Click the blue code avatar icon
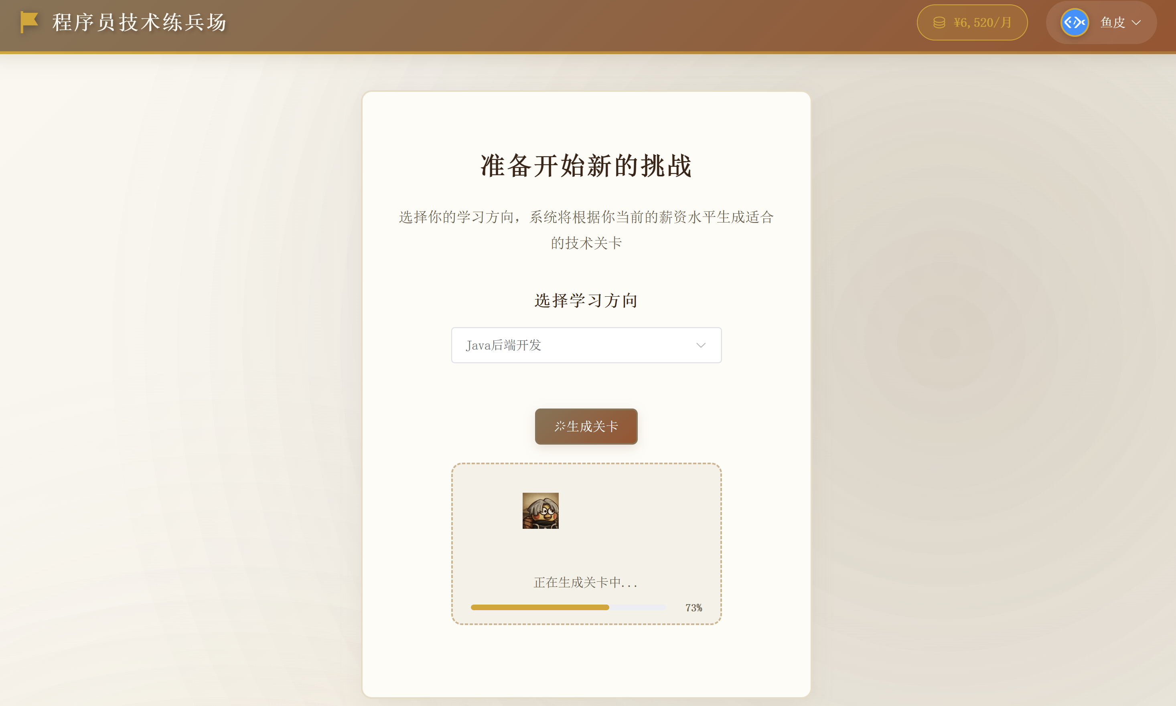Image resolution: width=1176 pixels, height=706 pixels. pyautogui.click(x=1075, y=22)
